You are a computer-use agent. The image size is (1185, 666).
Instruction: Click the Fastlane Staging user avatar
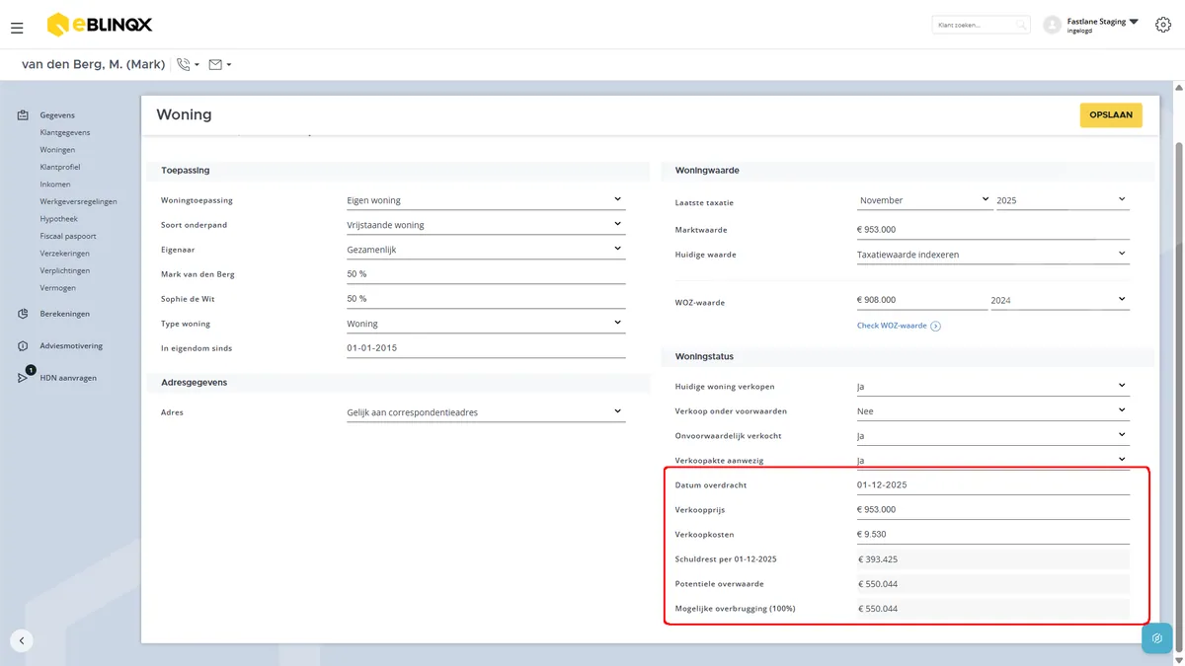tap(1053, 25)
